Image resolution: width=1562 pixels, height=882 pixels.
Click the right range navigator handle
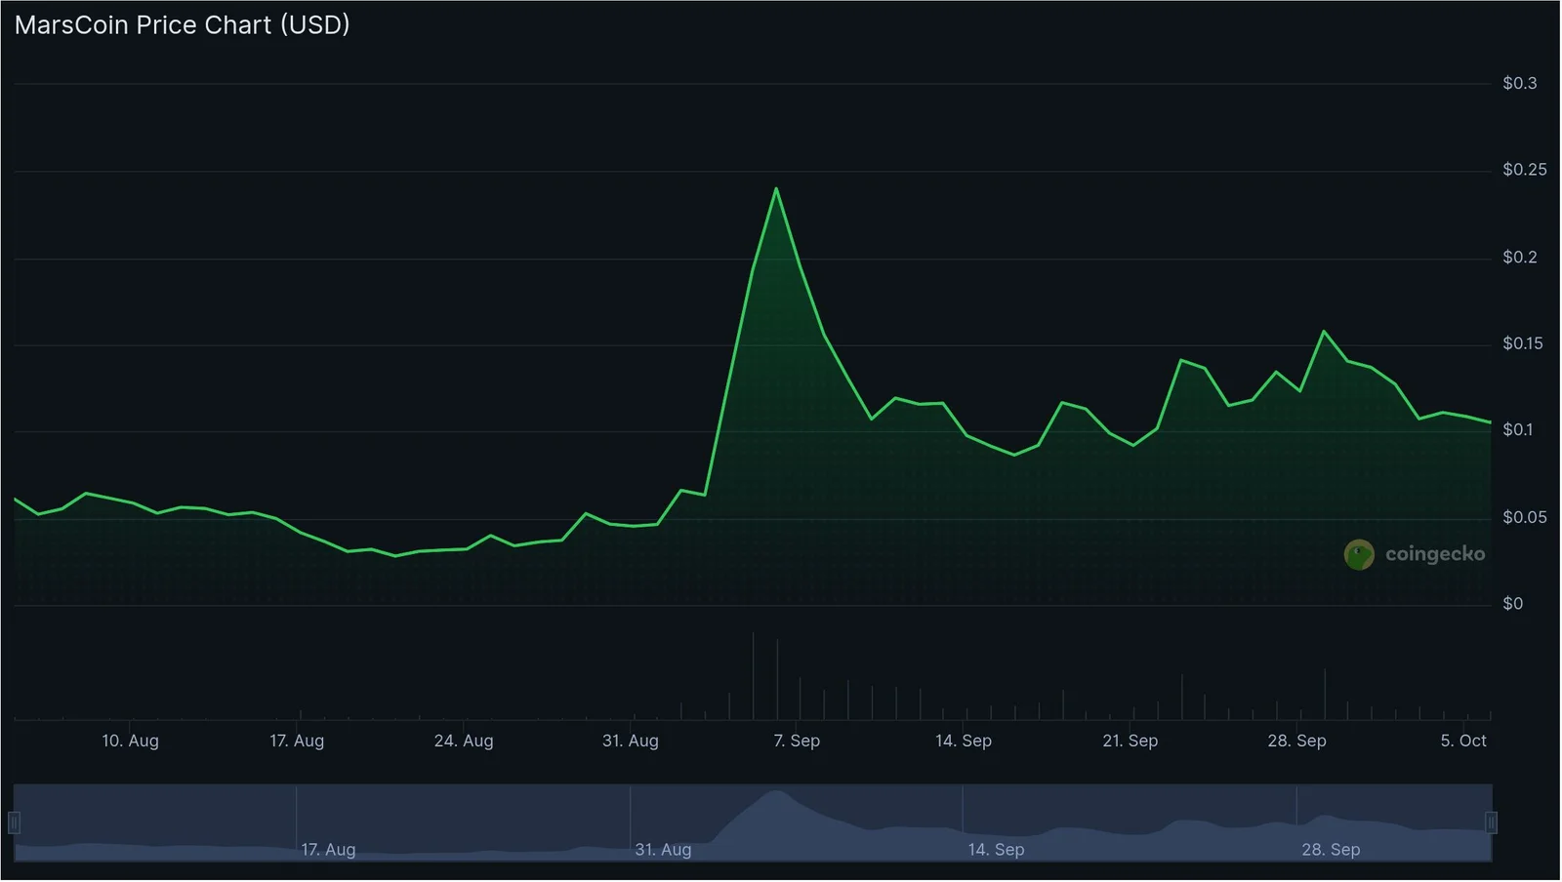[1491, 823]
